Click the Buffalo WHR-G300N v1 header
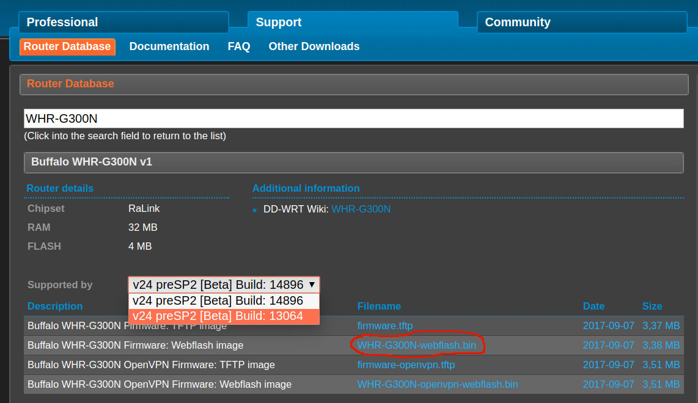698x403 pixels. coord(353,162)
